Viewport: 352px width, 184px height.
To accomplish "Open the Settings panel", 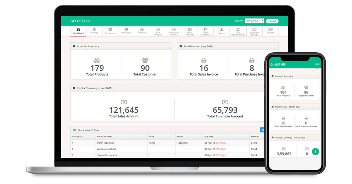I will point(94,31).
